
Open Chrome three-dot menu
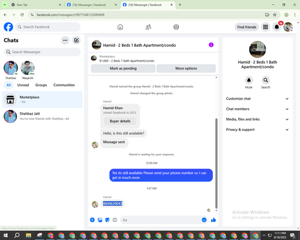pyautogui.click(x=295, y=15)
